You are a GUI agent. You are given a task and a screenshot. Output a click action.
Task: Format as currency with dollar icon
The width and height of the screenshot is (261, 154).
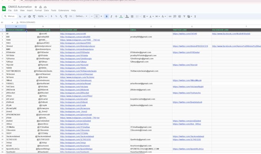click(x=51, y=16)
